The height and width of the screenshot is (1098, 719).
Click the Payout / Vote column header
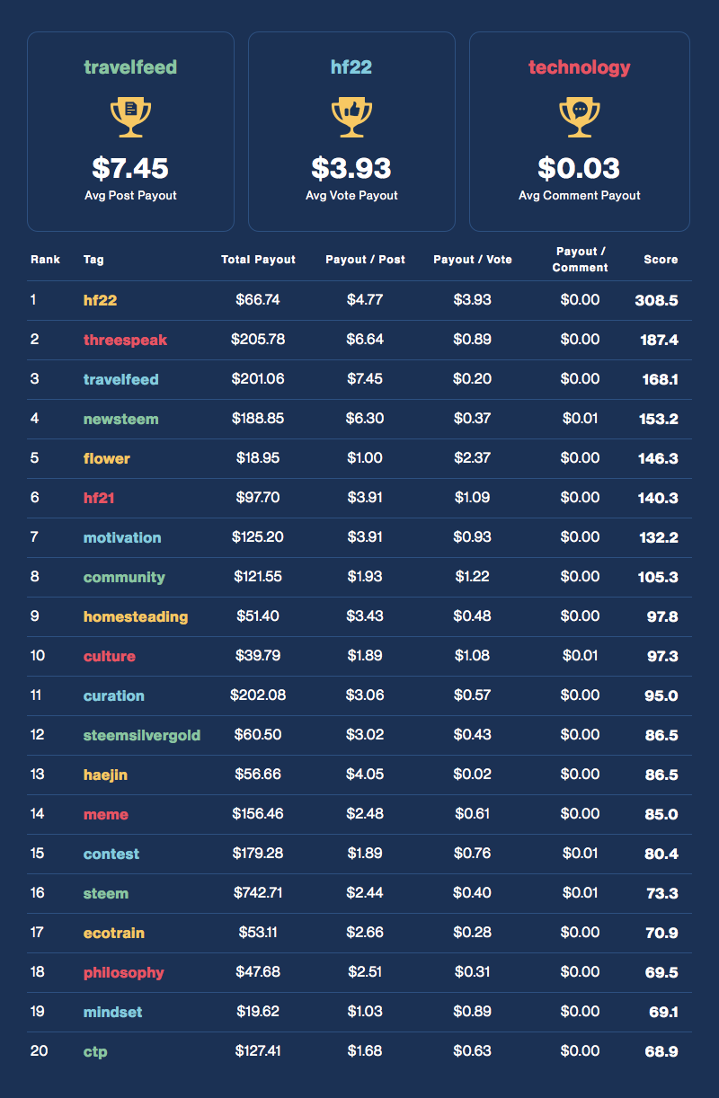point(473,260)
